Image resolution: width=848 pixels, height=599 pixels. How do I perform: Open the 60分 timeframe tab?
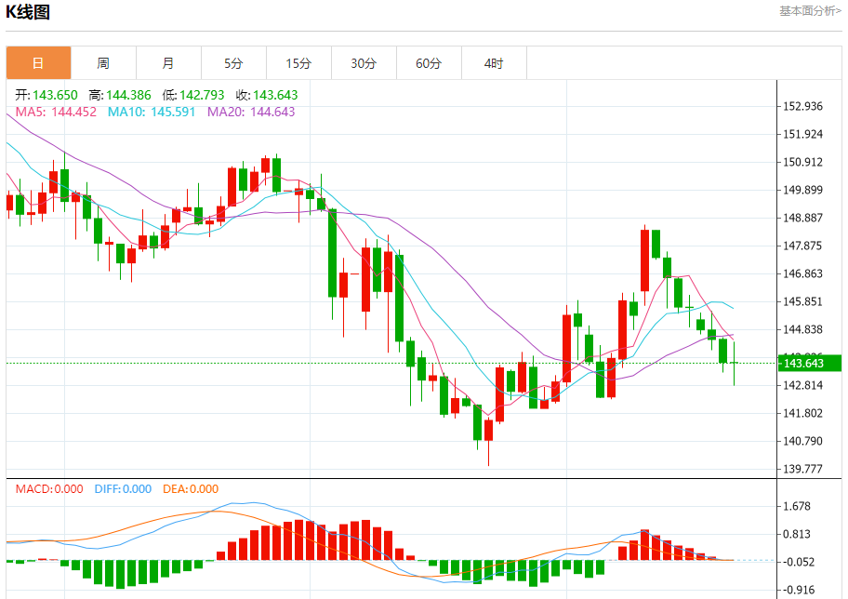tap(429, 62)
